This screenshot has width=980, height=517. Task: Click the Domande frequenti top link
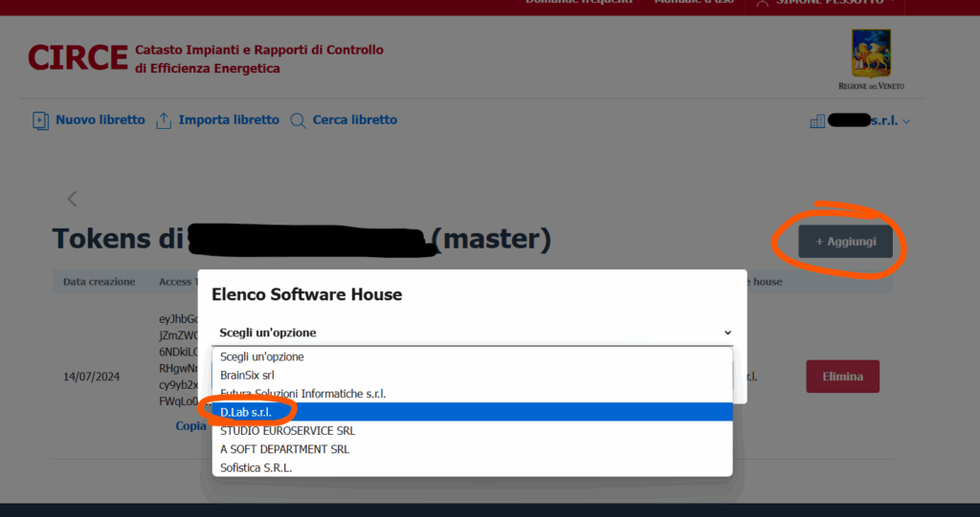point(579,3)
